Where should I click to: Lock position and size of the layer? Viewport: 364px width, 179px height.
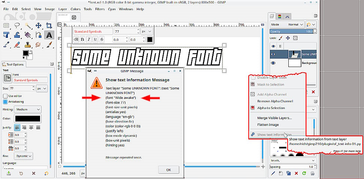(288, 38)
